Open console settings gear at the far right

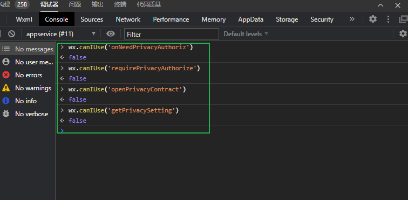click(403, 34)
